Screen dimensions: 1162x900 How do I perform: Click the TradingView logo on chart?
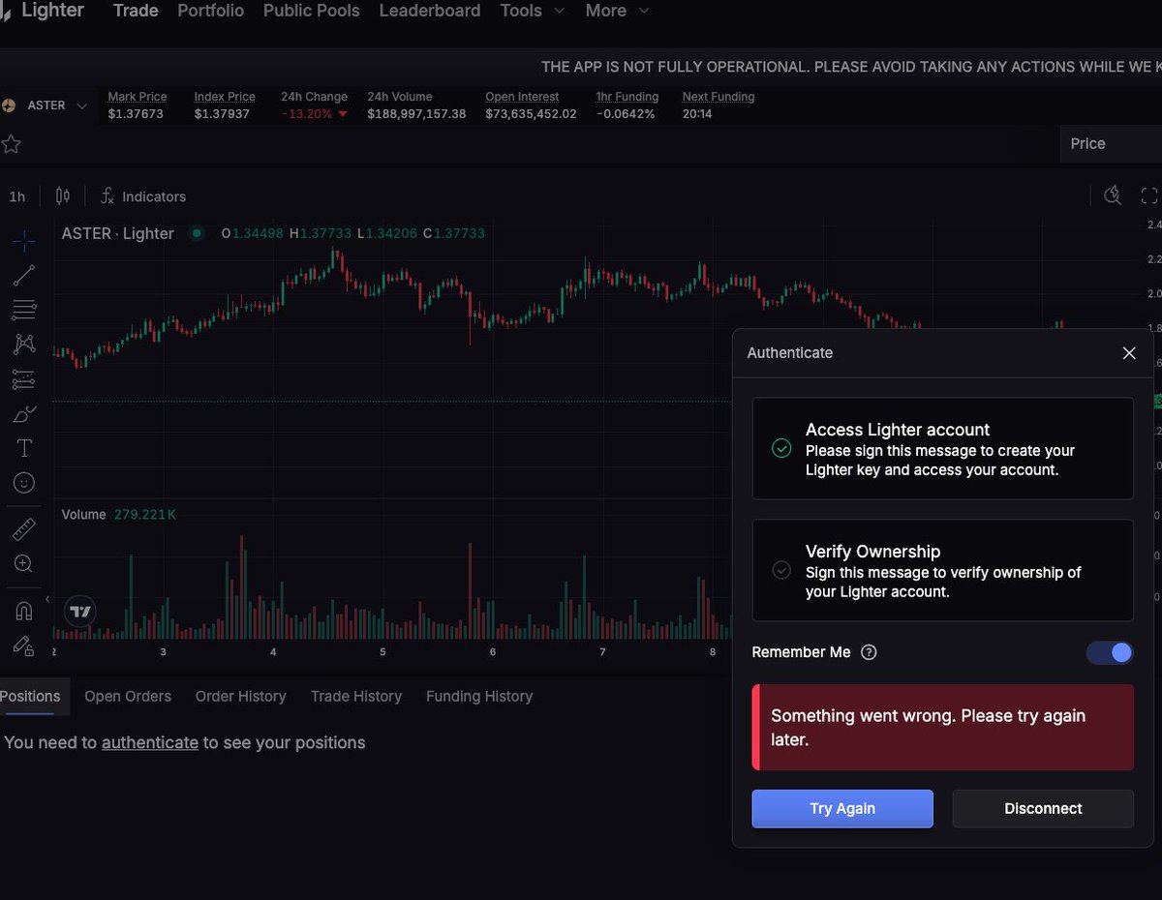pos(81,612)
